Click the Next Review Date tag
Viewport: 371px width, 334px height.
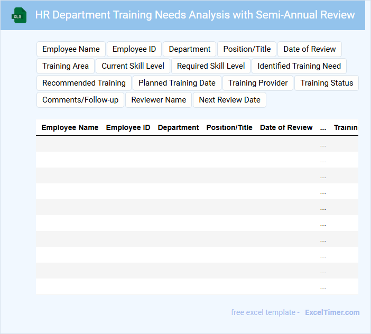pyautogui.click(x=229, y=100)
